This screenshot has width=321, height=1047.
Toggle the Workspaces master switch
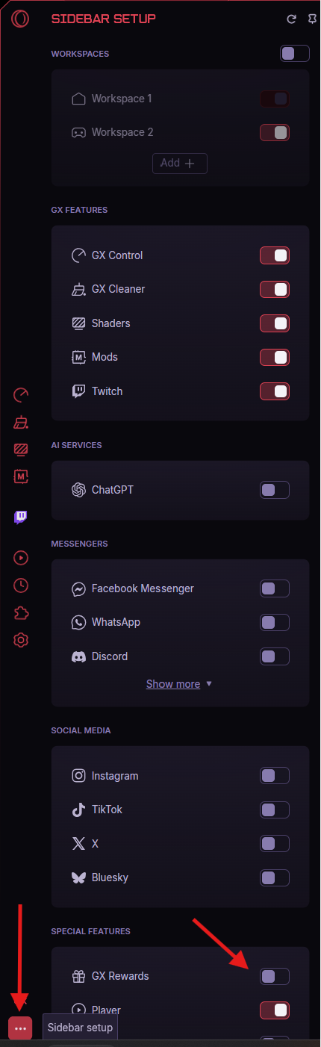pos(295,54)
